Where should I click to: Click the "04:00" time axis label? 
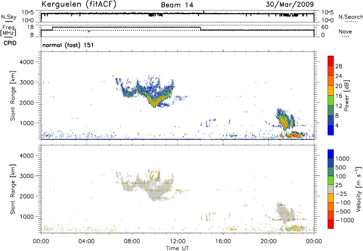click(x=86, y=241)
